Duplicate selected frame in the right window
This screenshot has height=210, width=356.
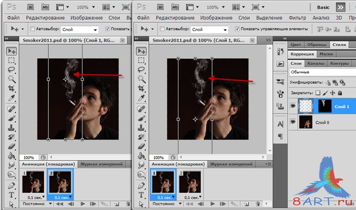246,204
